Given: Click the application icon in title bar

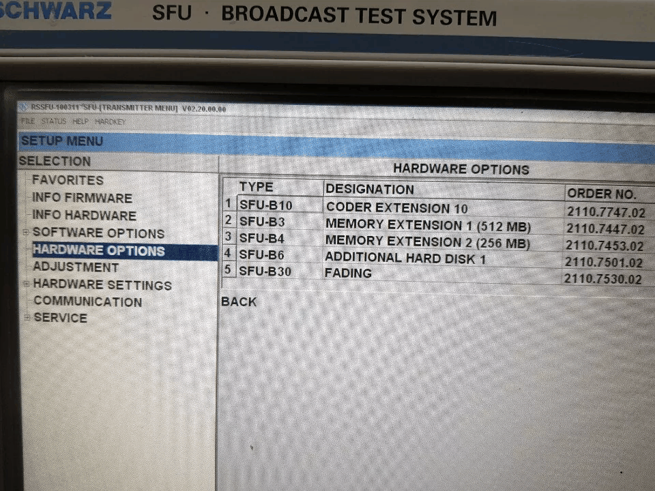Looking at the screenshot, I should point(25,107).
